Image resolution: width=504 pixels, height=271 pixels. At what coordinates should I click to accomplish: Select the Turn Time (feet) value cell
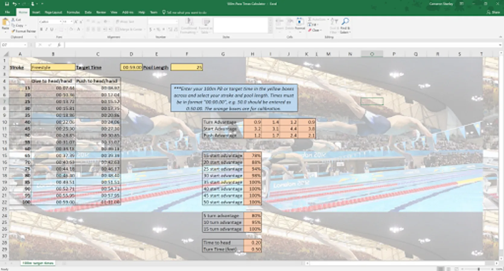pyautogui.click(x=253, y=249)
